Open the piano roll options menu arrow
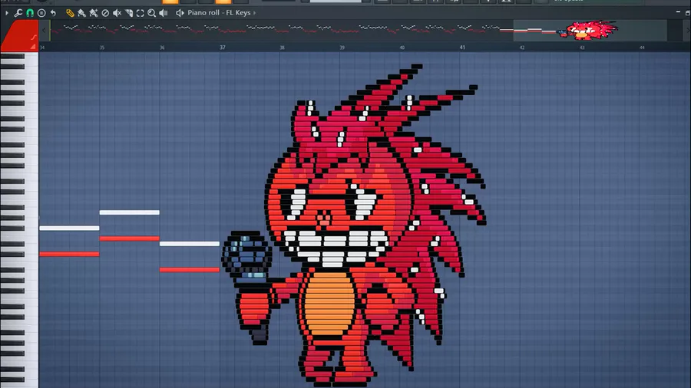Viewport: 691px width, 388px height. [x=7, y=13]
